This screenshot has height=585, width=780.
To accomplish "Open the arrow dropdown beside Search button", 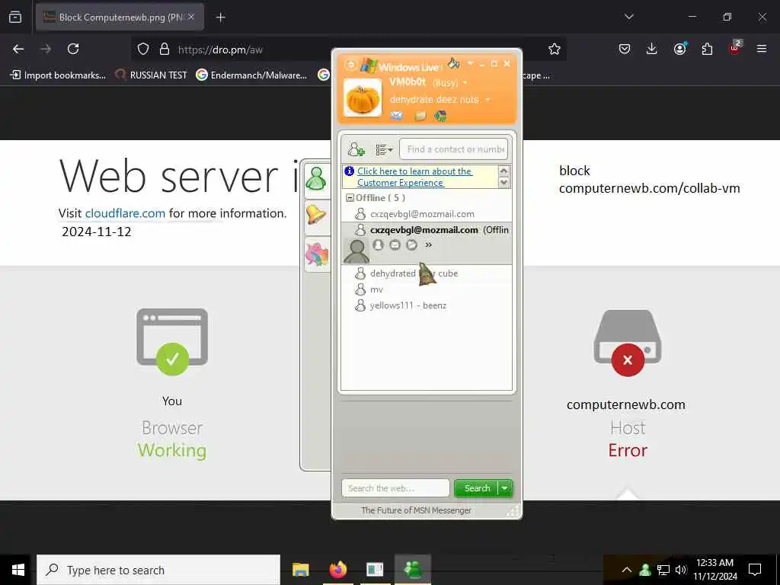I will tap(505, 488).
